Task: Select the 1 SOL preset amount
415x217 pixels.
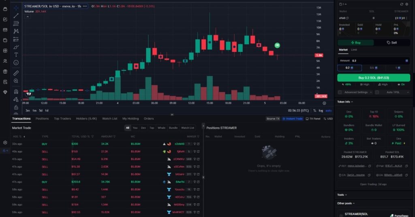Action: (398, 68)
